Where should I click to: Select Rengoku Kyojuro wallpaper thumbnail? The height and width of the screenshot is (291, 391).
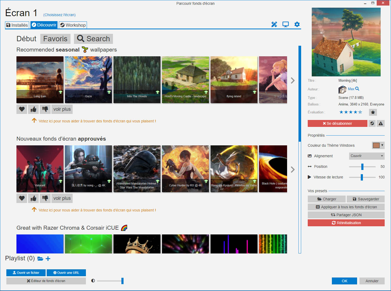coord(234,169)
